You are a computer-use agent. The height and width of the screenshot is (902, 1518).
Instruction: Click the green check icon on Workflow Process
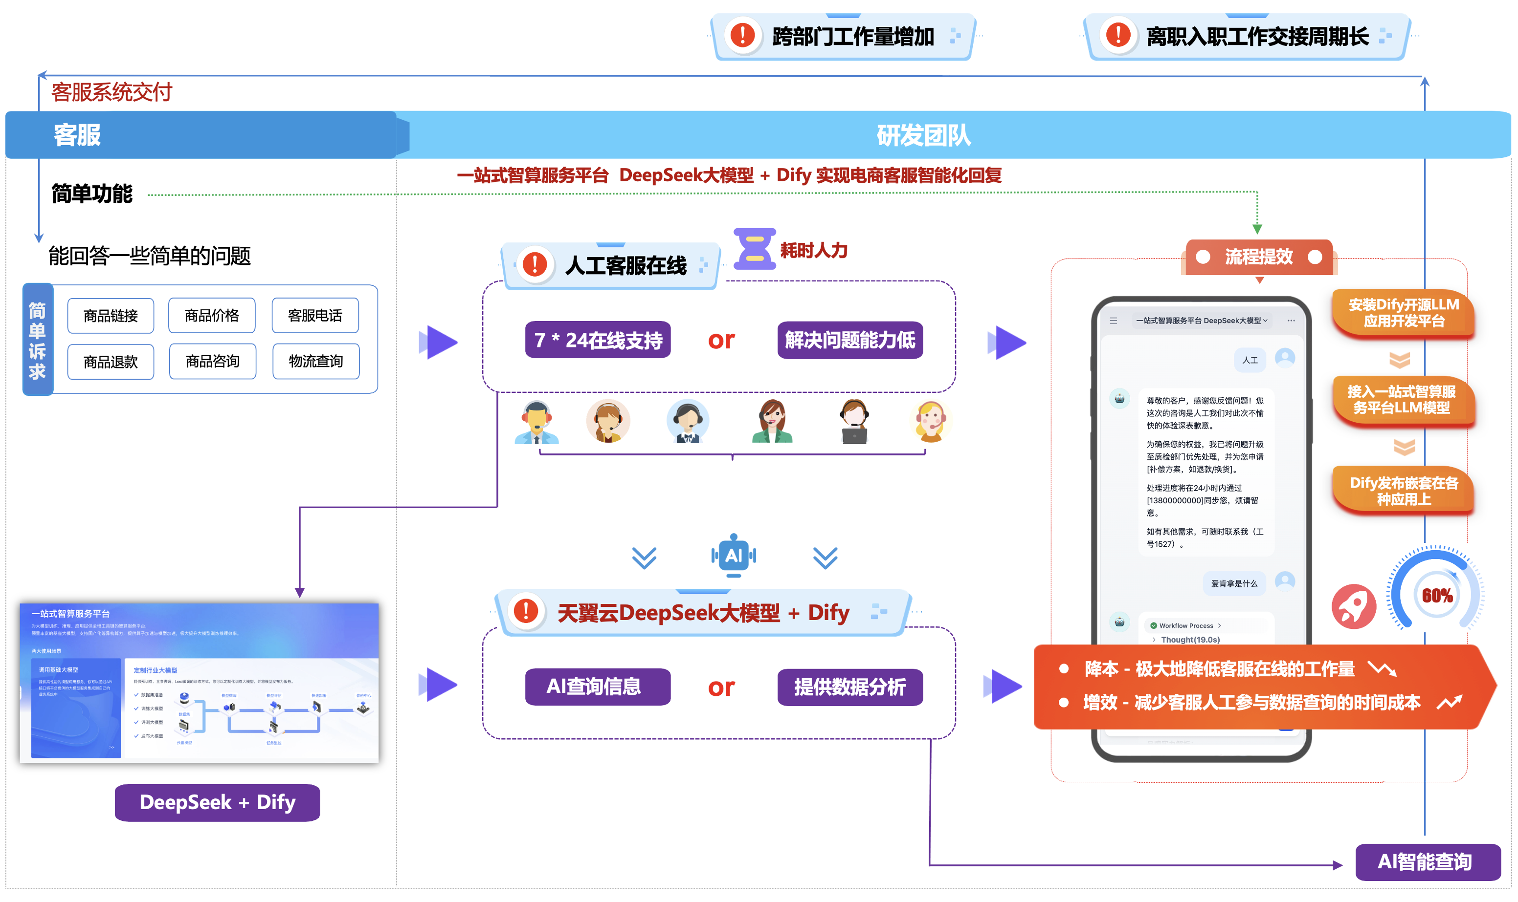tap(1153, 625)
